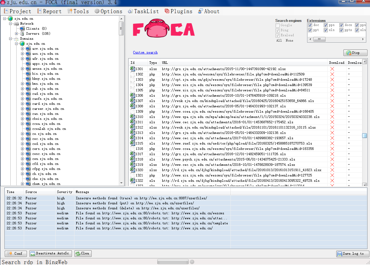Viewport: 370px width, 265px height.
Task: Click the computer icon beside che.zju.edu.cn
Action: [28, 179]
